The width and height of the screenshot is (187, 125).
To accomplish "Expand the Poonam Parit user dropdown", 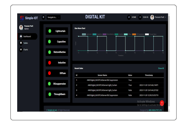I will [x=160, y=17].
